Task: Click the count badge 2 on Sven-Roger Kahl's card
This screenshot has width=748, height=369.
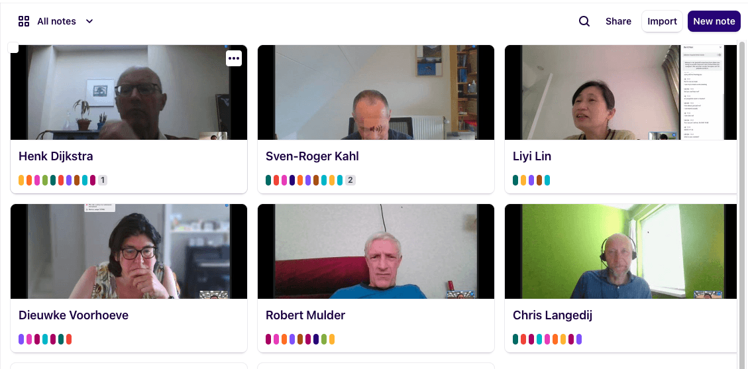Action: 350,180
